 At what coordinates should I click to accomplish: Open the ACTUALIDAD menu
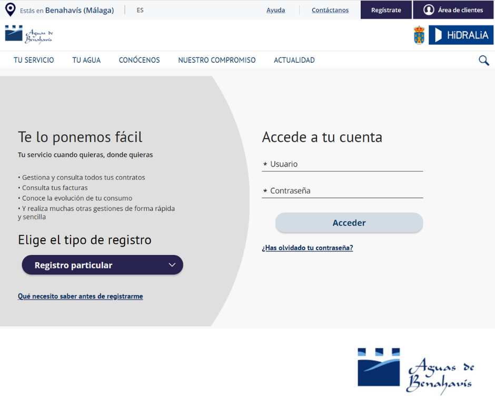pyautogui.click(x=294, y=60)
